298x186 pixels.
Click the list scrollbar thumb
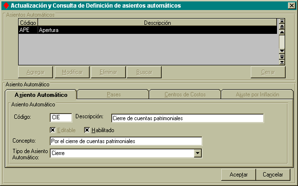point(282,41)
